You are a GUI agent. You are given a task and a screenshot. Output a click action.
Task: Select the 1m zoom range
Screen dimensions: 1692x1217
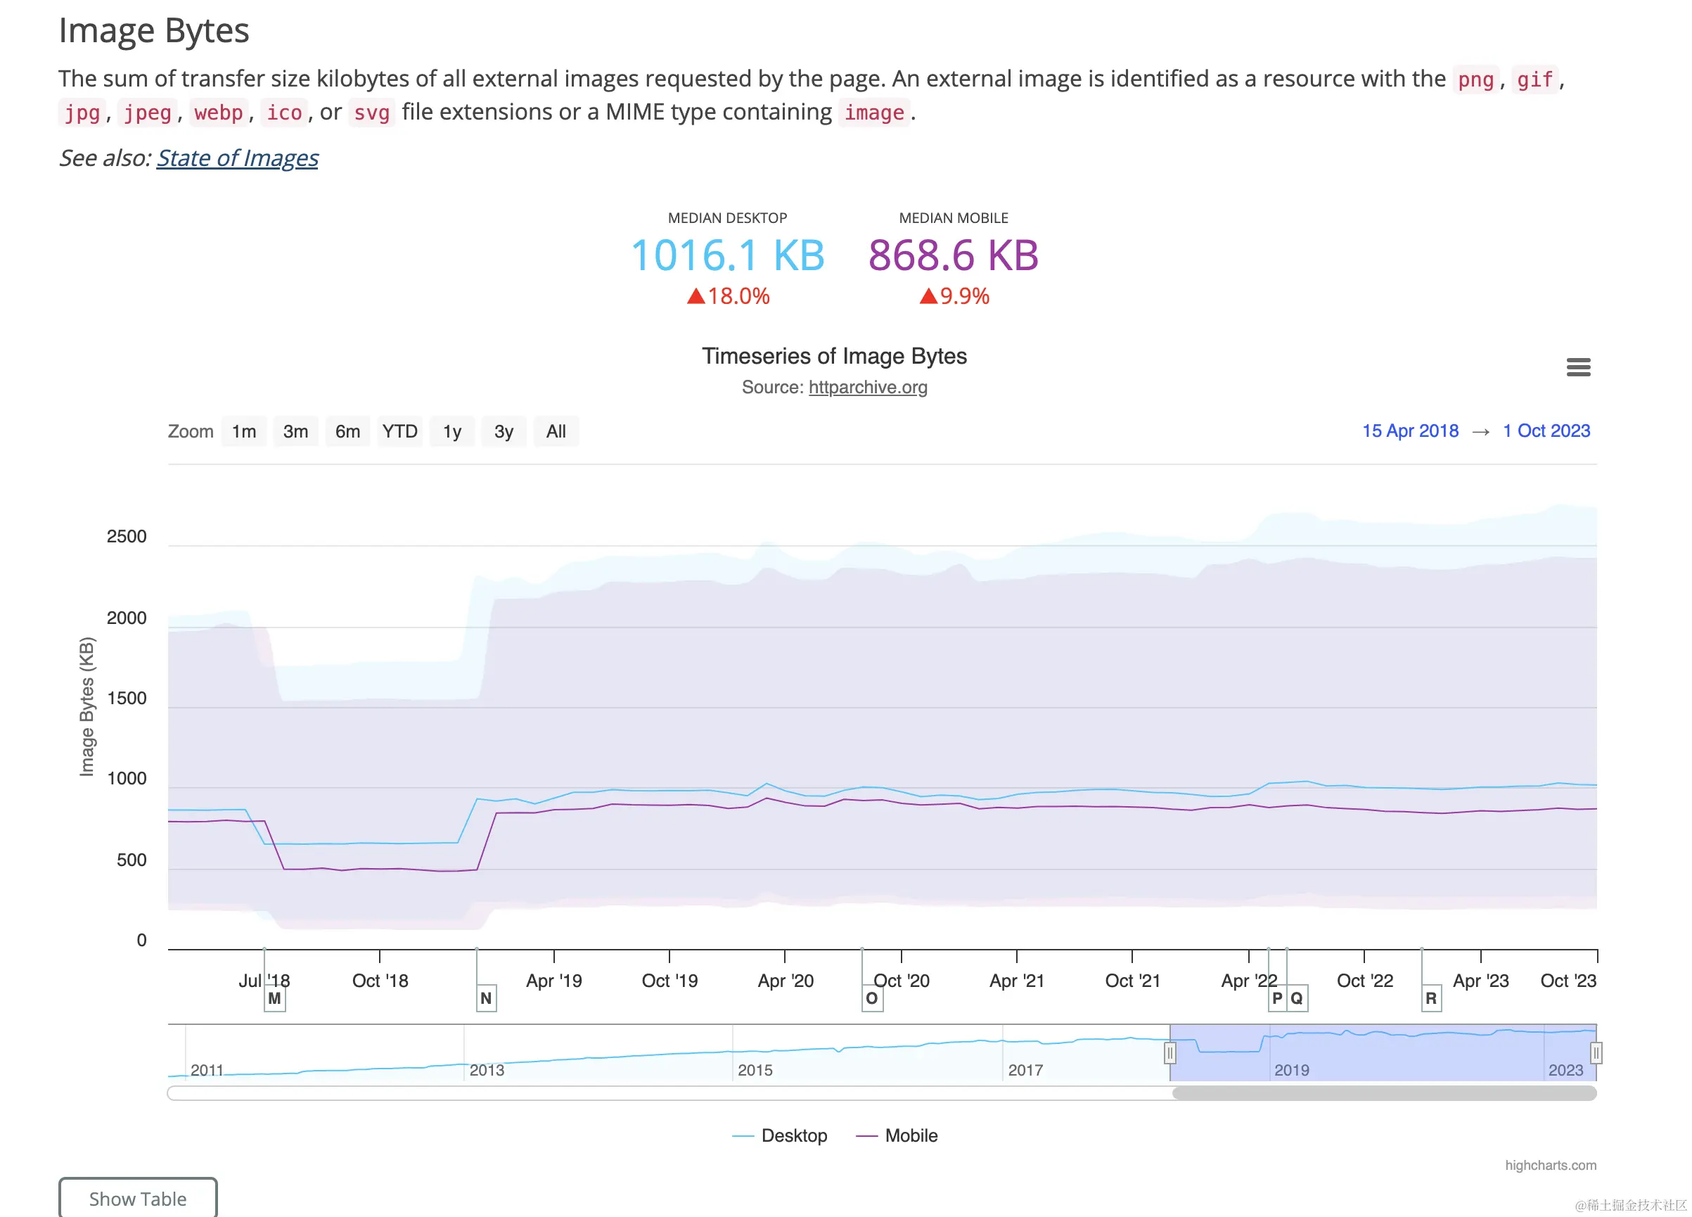[x=244, y=431]
